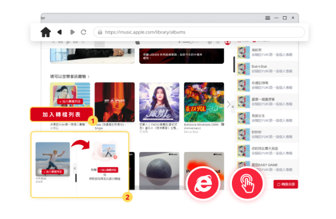Open the red account avatar
This screenshot has height=219, width=336.
click(x=228, y=42)
